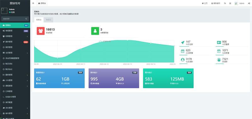Click the green total admins icon tile
Image resolution: width=252 pixels, height=119 pixels.
tap(95, 31)
